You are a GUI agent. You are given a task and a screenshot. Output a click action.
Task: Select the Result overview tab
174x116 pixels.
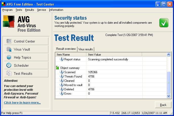tap(66, 49)
